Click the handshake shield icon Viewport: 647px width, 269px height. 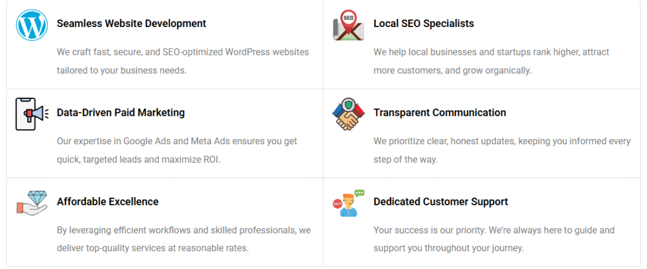point(348,114)
